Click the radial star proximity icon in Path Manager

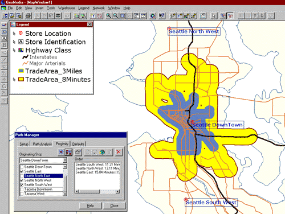pos(61,152)
